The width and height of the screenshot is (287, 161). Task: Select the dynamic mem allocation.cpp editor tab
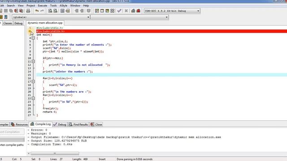45,23
